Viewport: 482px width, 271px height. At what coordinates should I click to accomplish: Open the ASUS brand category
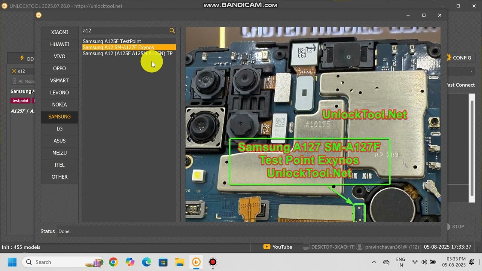click(59, 141)
